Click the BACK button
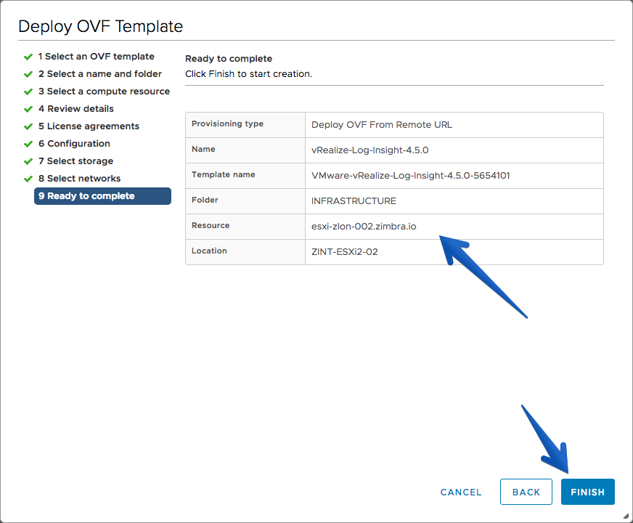Image resolution: width=633 pixels, height=523 pixels. pyautogui.click(x=526, y=492)
